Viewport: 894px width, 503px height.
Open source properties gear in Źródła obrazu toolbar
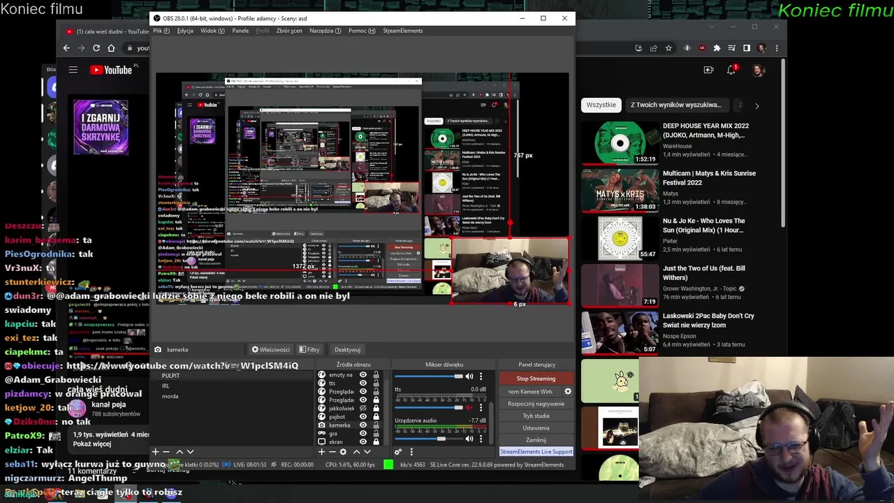(343, 452)
